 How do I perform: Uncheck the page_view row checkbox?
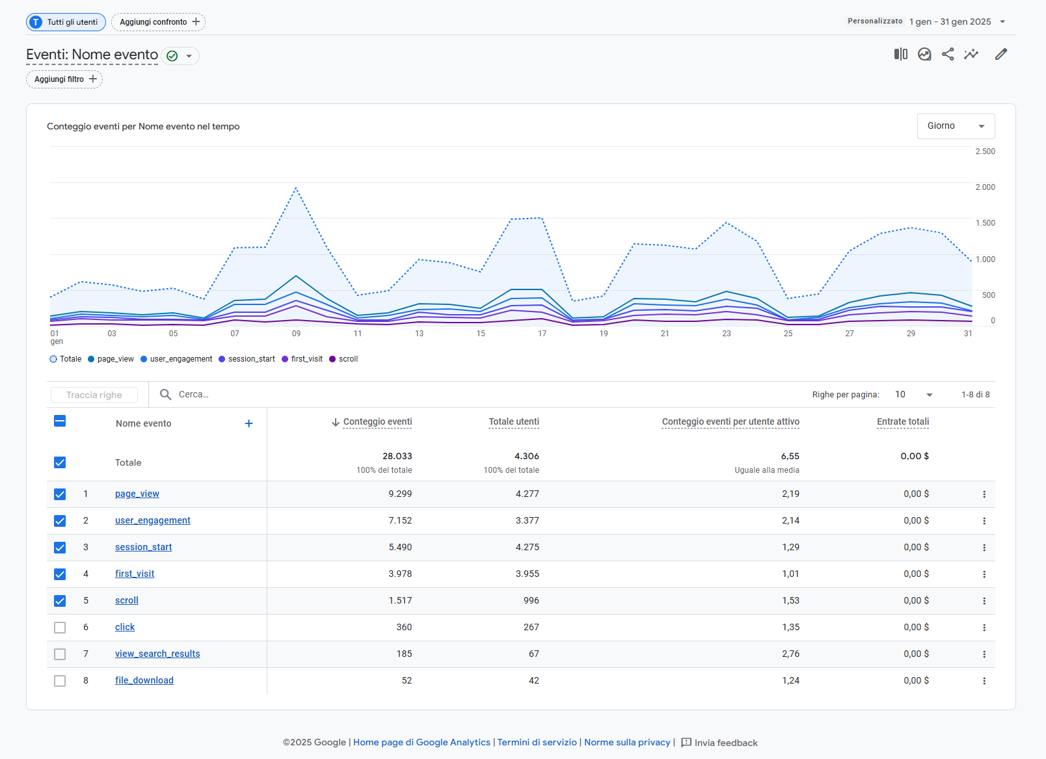pos(60,494)
